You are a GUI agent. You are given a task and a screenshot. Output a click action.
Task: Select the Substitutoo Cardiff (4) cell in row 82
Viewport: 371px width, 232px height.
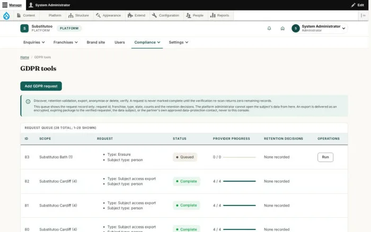[x=58, y=181]
